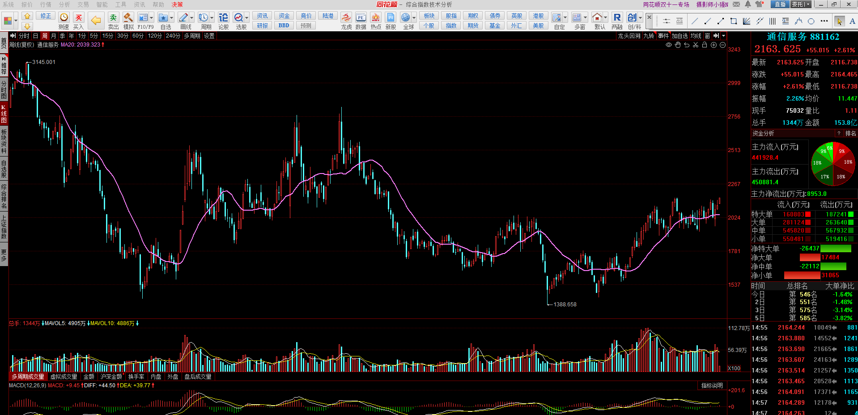Open the 模拟 simulated trading gavel icon
Screen dimensions: 858x415
click(x=128, y=17)
